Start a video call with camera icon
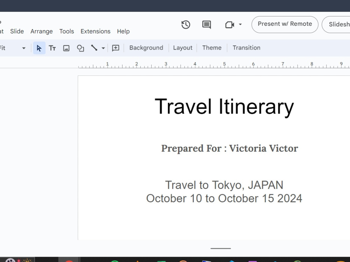This screenshot has width=350, height=262. click(x=230, y=24)
